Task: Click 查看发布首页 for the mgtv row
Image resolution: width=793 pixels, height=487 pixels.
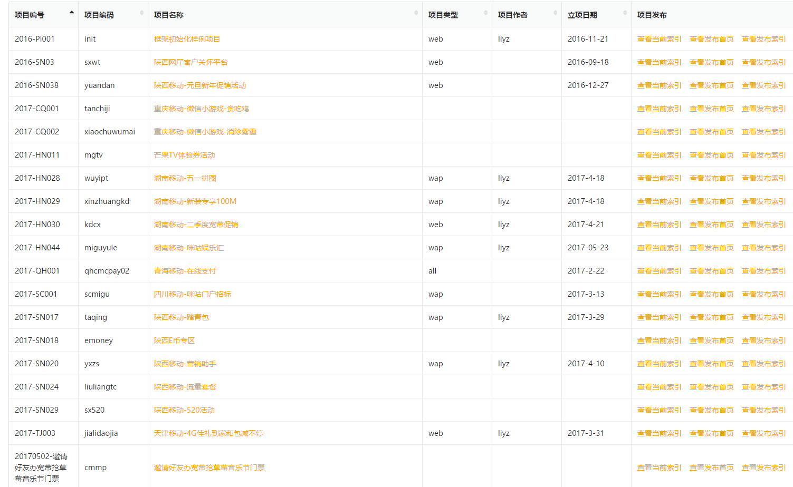Action: 711,155
